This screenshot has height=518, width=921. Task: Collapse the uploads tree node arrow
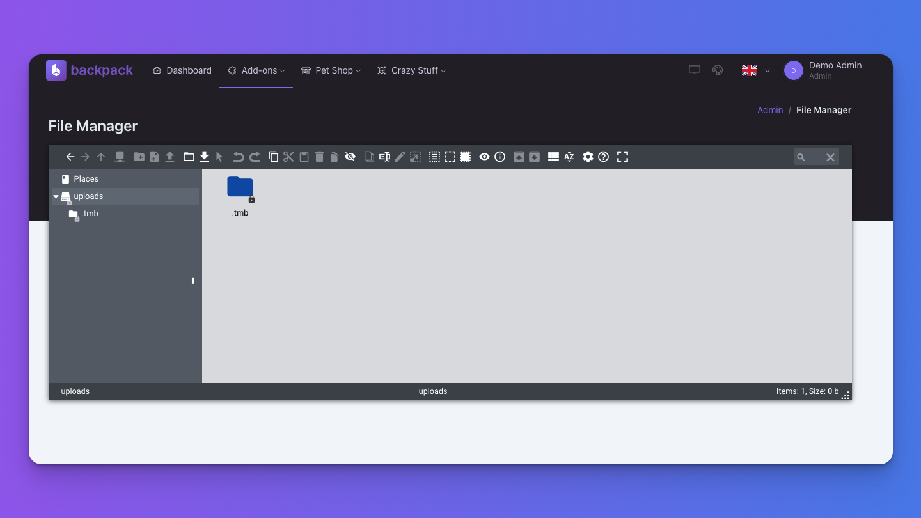[56, 196]
